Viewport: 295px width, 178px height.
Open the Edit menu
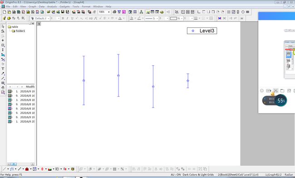click(15, 6)
